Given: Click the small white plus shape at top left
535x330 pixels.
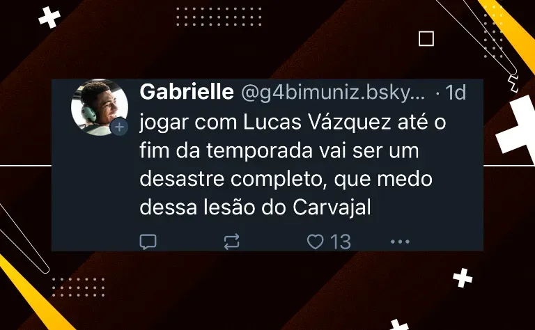Looking at the screenshot, I should tap(49, 17).
